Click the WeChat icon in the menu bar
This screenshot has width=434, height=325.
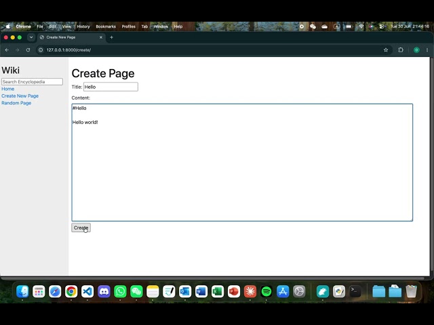[313, 26]
